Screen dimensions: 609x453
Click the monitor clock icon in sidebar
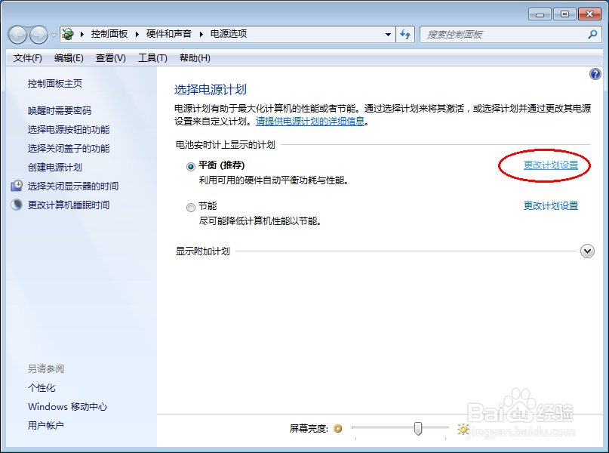(17, 186)
